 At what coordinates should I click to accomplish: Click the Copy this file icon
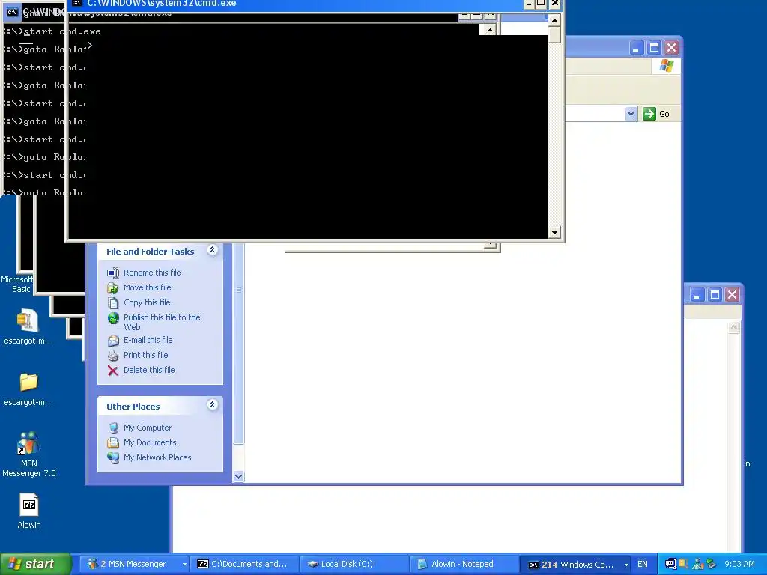coord(113,302)
